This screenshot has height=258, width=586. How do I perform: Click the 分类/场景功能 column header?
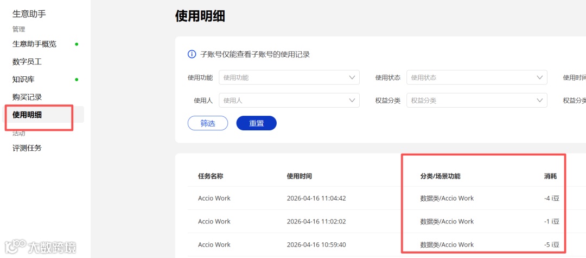[440, 176]
